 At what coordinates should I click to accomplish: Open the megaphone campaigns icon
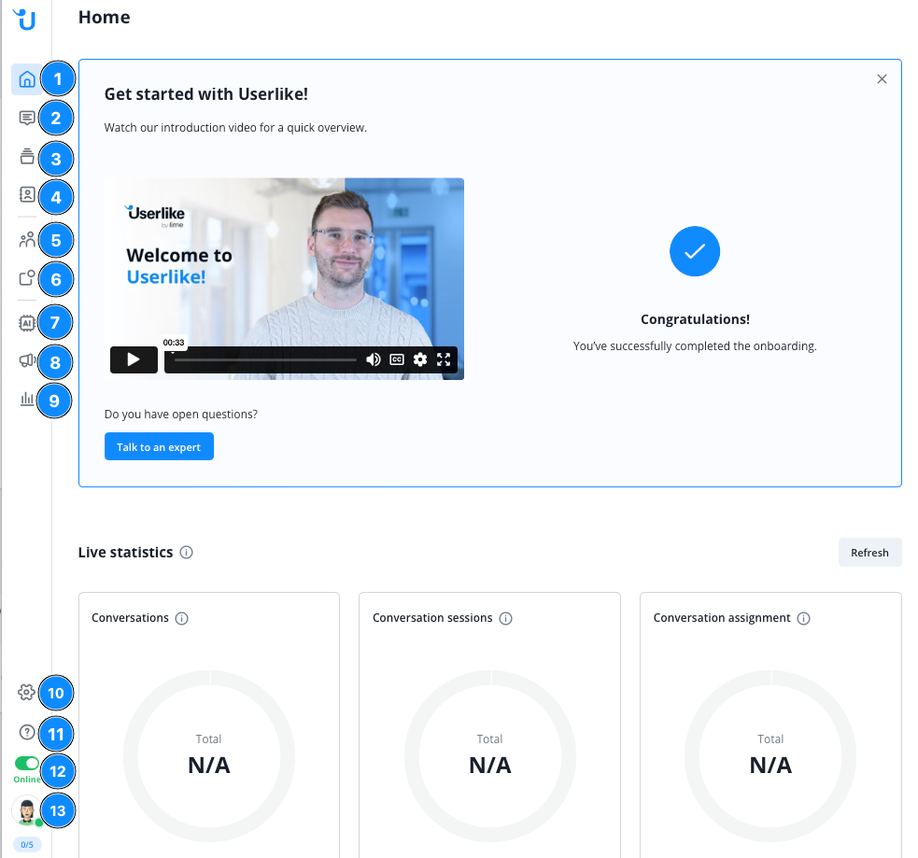[x=27, y=360]
